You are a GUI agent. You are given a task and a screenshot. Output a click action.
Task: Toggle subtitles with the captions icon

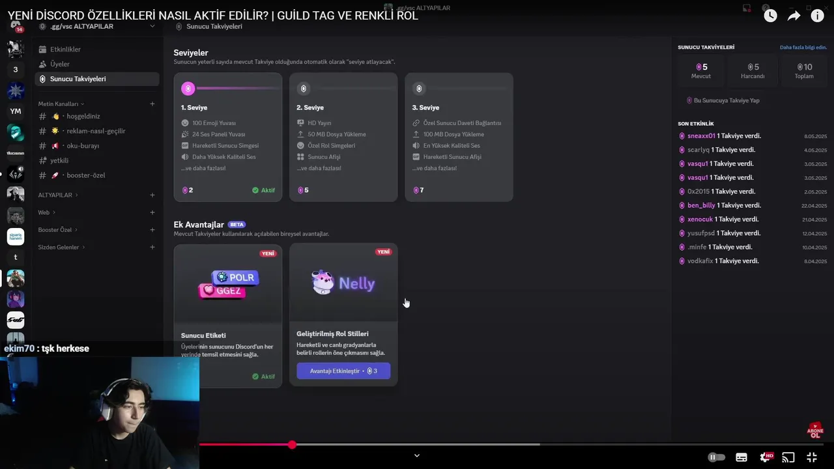coord(741,457)
